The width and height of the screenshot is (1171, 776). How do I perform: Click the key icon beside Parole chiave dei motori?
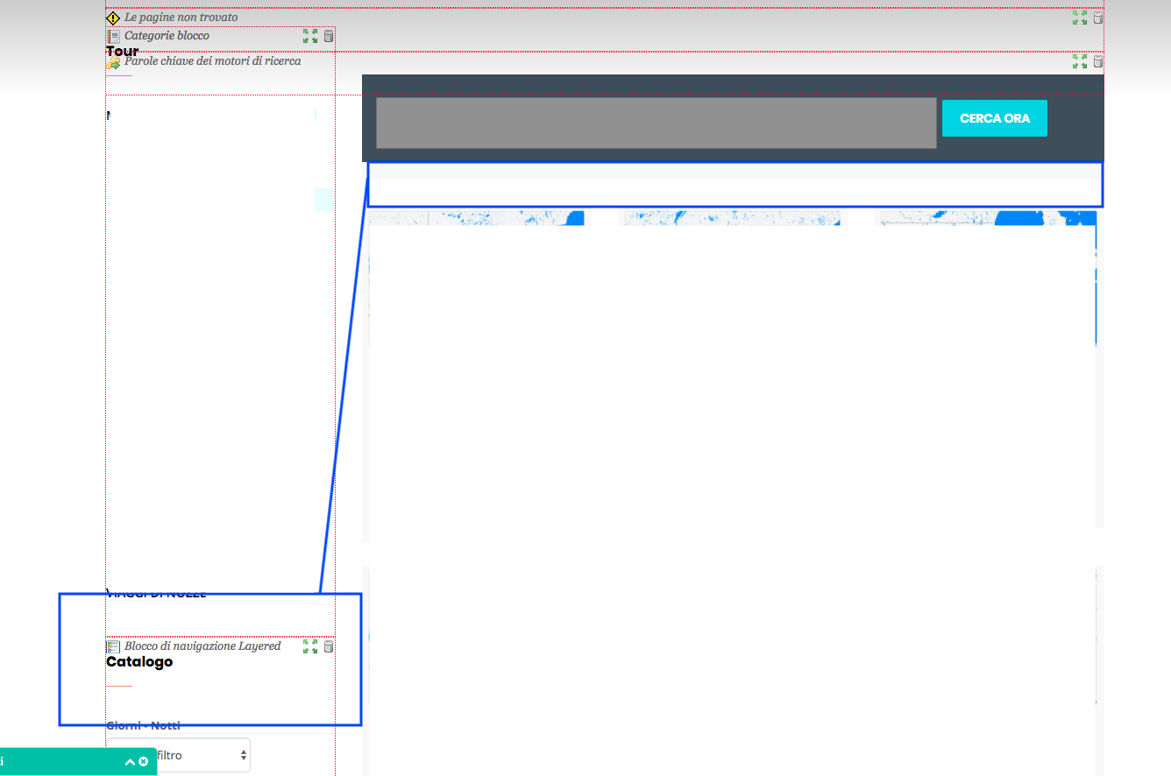pyautogui.click(x=113, y=63)
